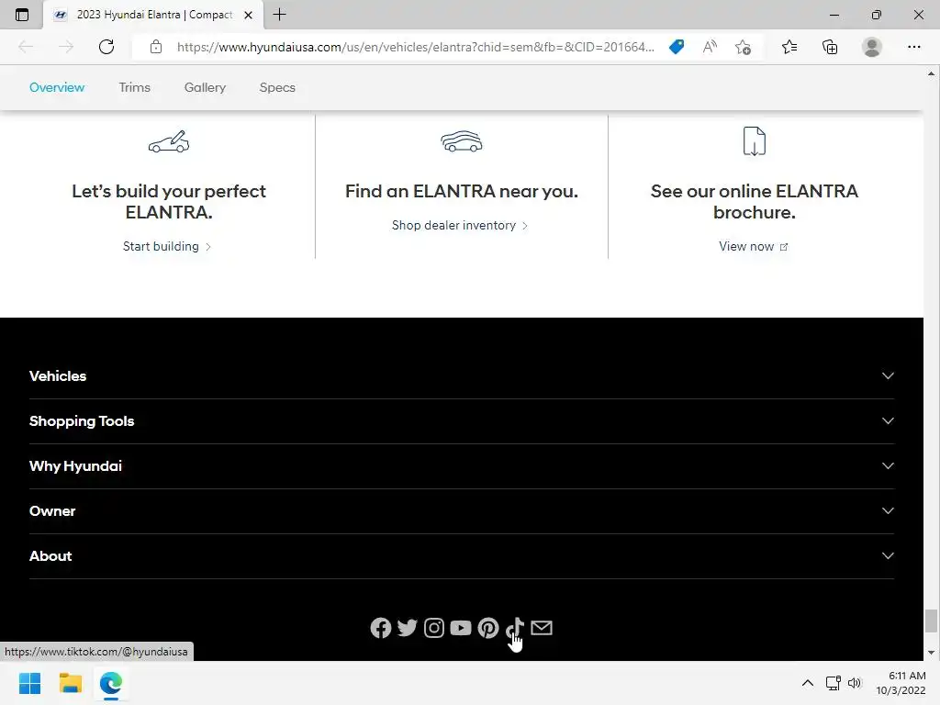Open network status tray icon
Image resolution: width=940 pixels, height=705 pixels.
coord(833,683)
